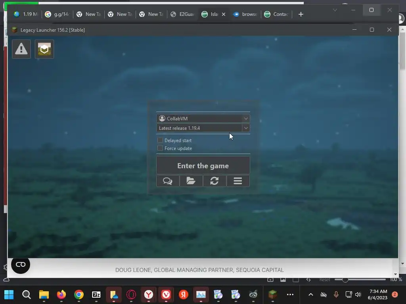This screenshot has height=304, width=406.
Task: Open the notification badge showing 2
Action: click(x=395, y=294)
